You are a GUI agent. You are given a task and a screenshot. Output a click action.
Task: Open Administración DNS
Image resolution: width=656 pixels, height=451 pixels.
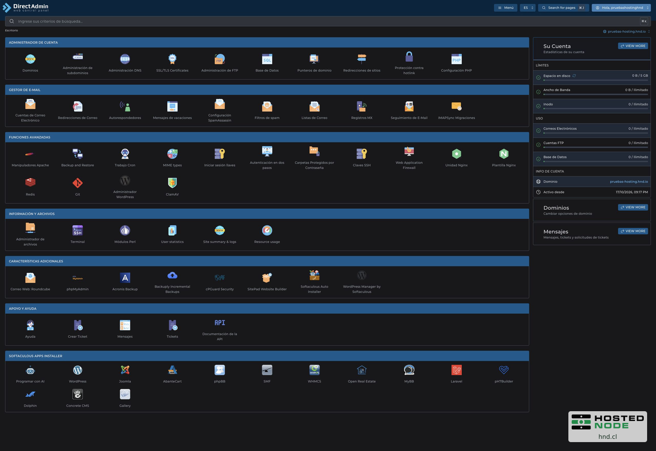[125, 59]
